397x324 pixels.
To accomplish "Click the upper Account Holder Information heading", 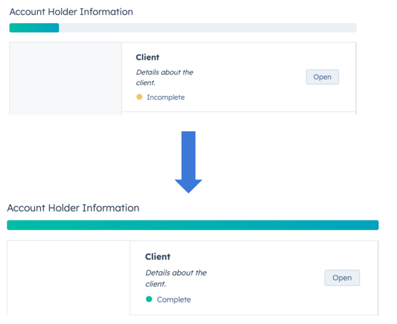I will pyautogui.click(x=72, y=12).
